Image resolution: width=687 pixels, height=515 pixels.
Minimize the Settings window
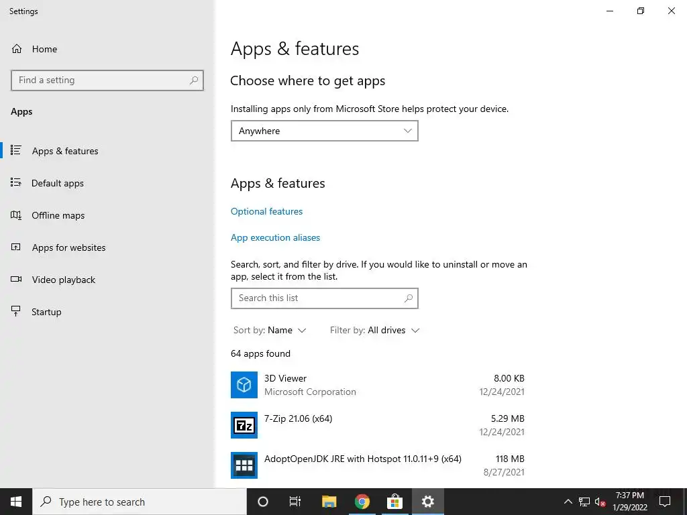tap(610, 11)
